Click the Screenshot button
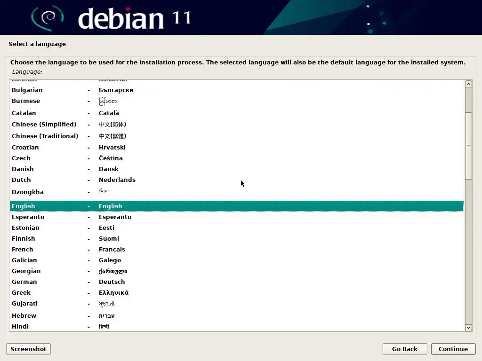 point(28,349)
